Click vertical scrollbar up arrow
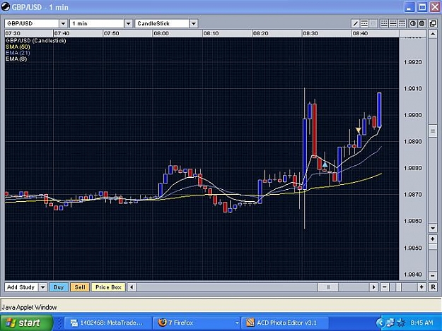The width and height of the screenshot is (442, 331). [433, 34]
